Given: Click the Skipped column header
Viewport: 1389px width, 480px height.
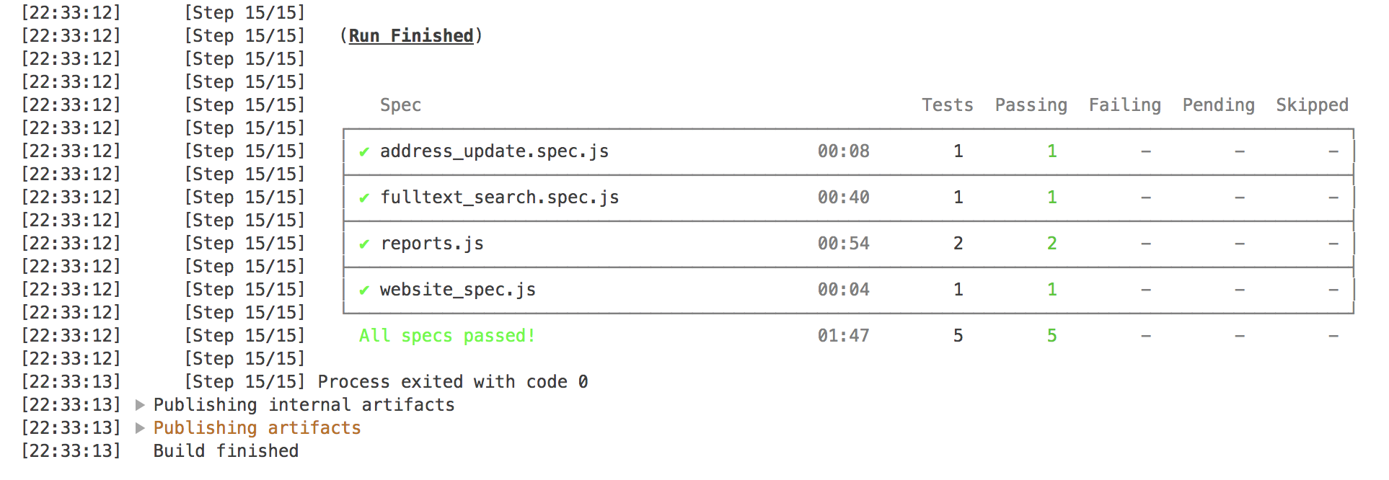Looking at the screenshot, I should tap(1312, 105).
